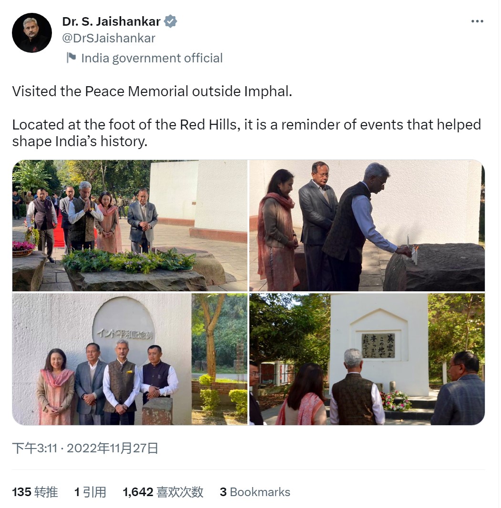
Task: Click the 3 Bookmarks count
Action: coord(255,492)
